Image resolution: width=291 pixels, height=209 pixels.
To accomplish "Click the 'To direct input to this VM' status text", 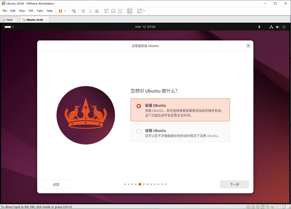I will [37, 207].
